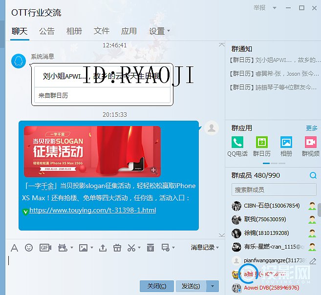Open the 消息记录 dropdown
This screenshot has height=295, width=321.
tap(205, 248)
